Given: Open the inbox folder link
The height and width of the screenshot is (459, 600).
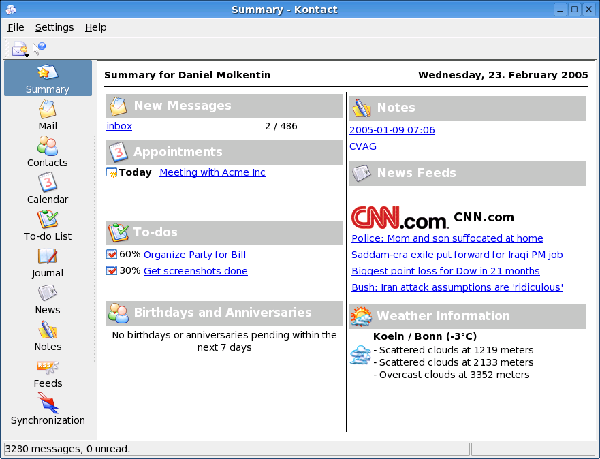Looking at the screenshot, I should click(119, 126).
